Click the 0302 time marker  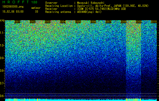32,22
